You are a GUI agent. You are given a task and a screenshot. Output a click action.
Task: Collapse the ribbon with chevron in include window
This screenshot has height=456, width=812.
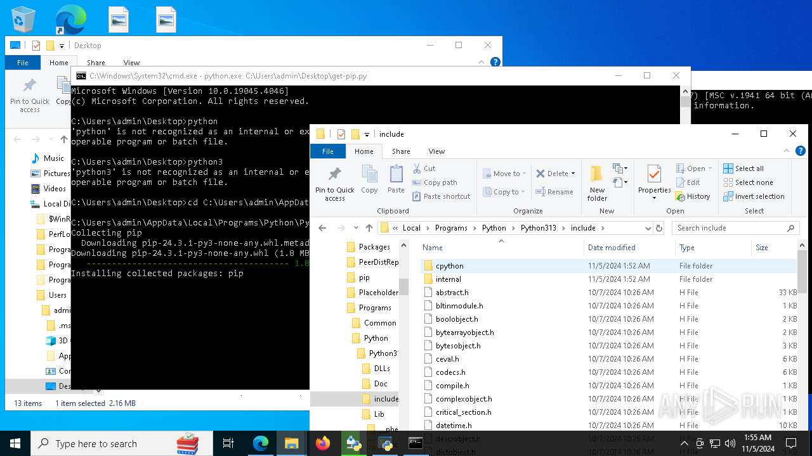coord(787,151)
